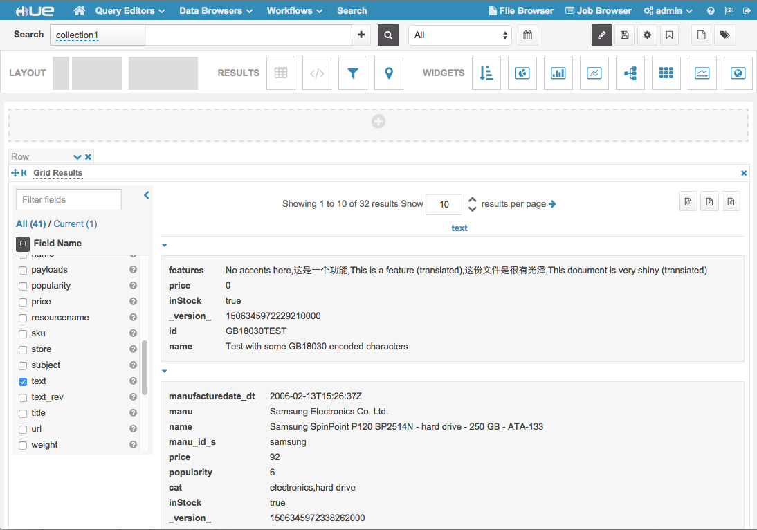Open the calendar date picker icon
This screenshot has width=757, height=530.
(527, 35)
